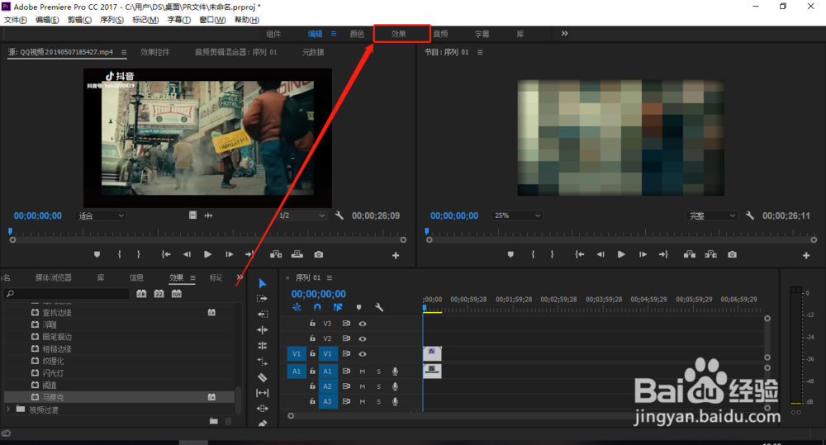826x445 pixels.
Task: Mute audio track A1
Action: (x=363, y=372)
